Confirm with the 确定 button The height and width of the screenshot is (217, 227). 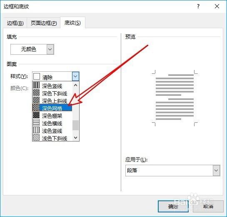click(x=173, y=206)
